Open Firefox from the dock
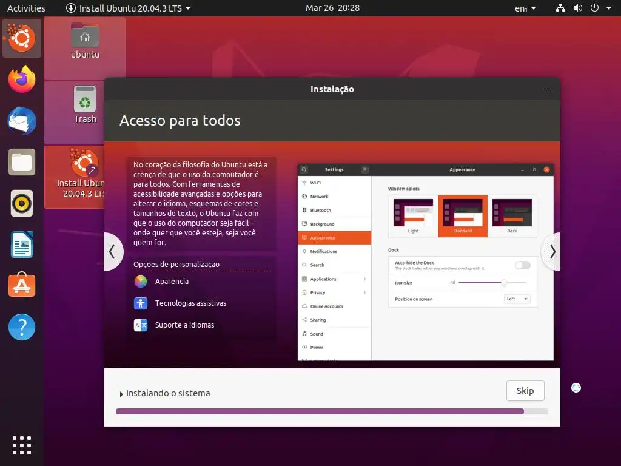 pyautogui.click(x=22, y=79)
